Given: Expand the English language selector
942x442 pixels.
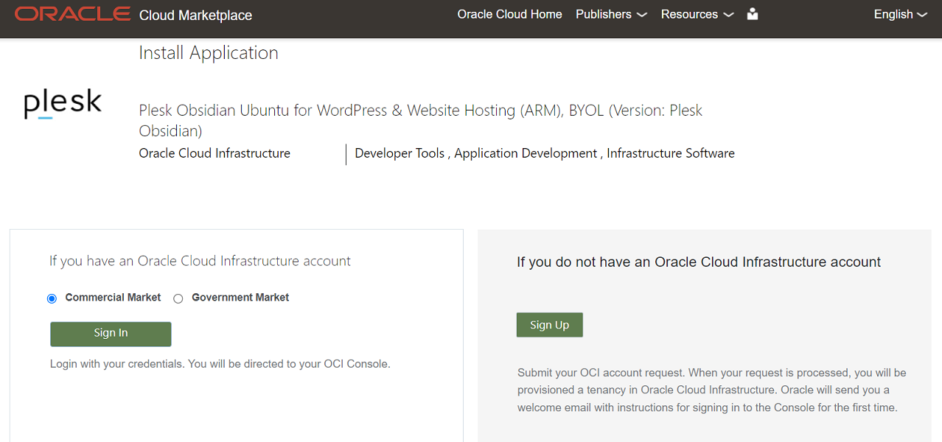Looking at the screenshot, I should pyautogui.click(x=894, y=14).
